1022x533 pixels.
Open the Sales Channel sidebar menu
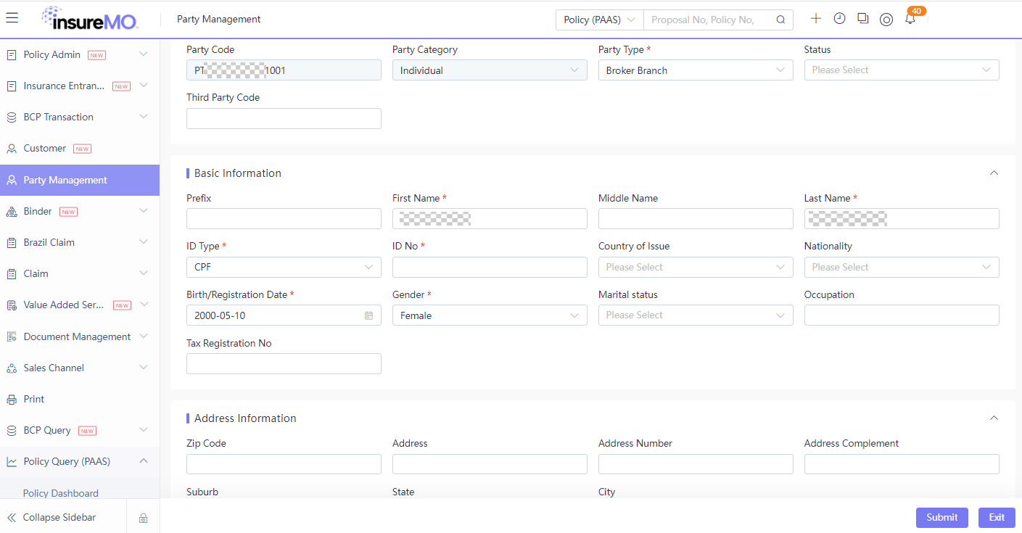coord(80,368)
